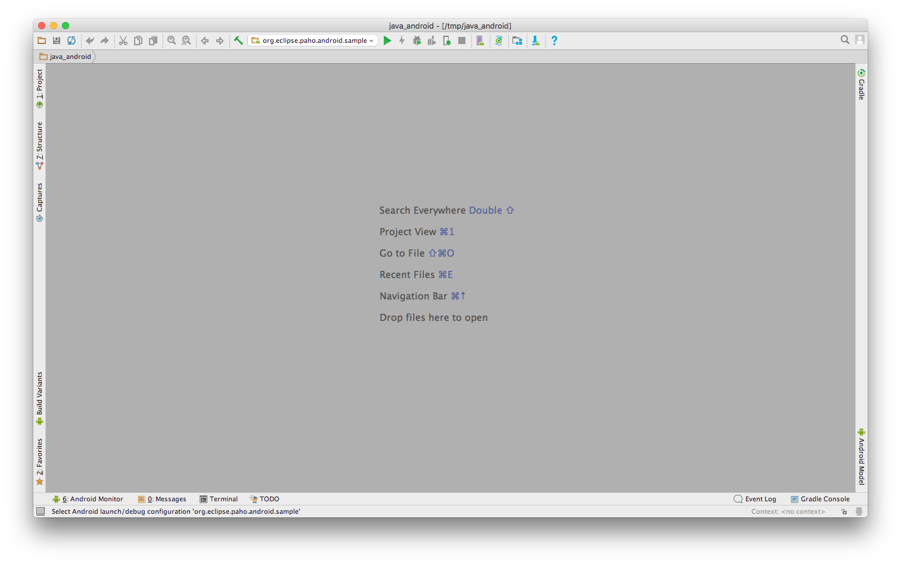
Task: Open the 6: Android Monitor tab
Action: tap(88, 499)
